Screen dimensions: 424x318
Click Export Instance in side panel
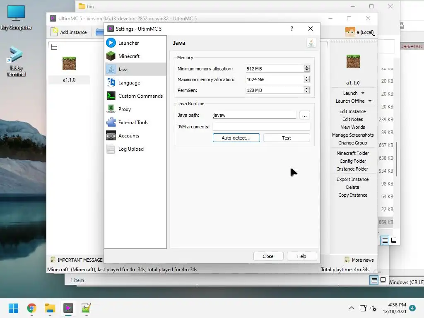353,179
